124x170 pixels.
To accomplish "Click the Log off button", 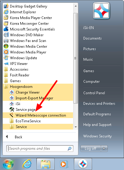I will (91, 149).
